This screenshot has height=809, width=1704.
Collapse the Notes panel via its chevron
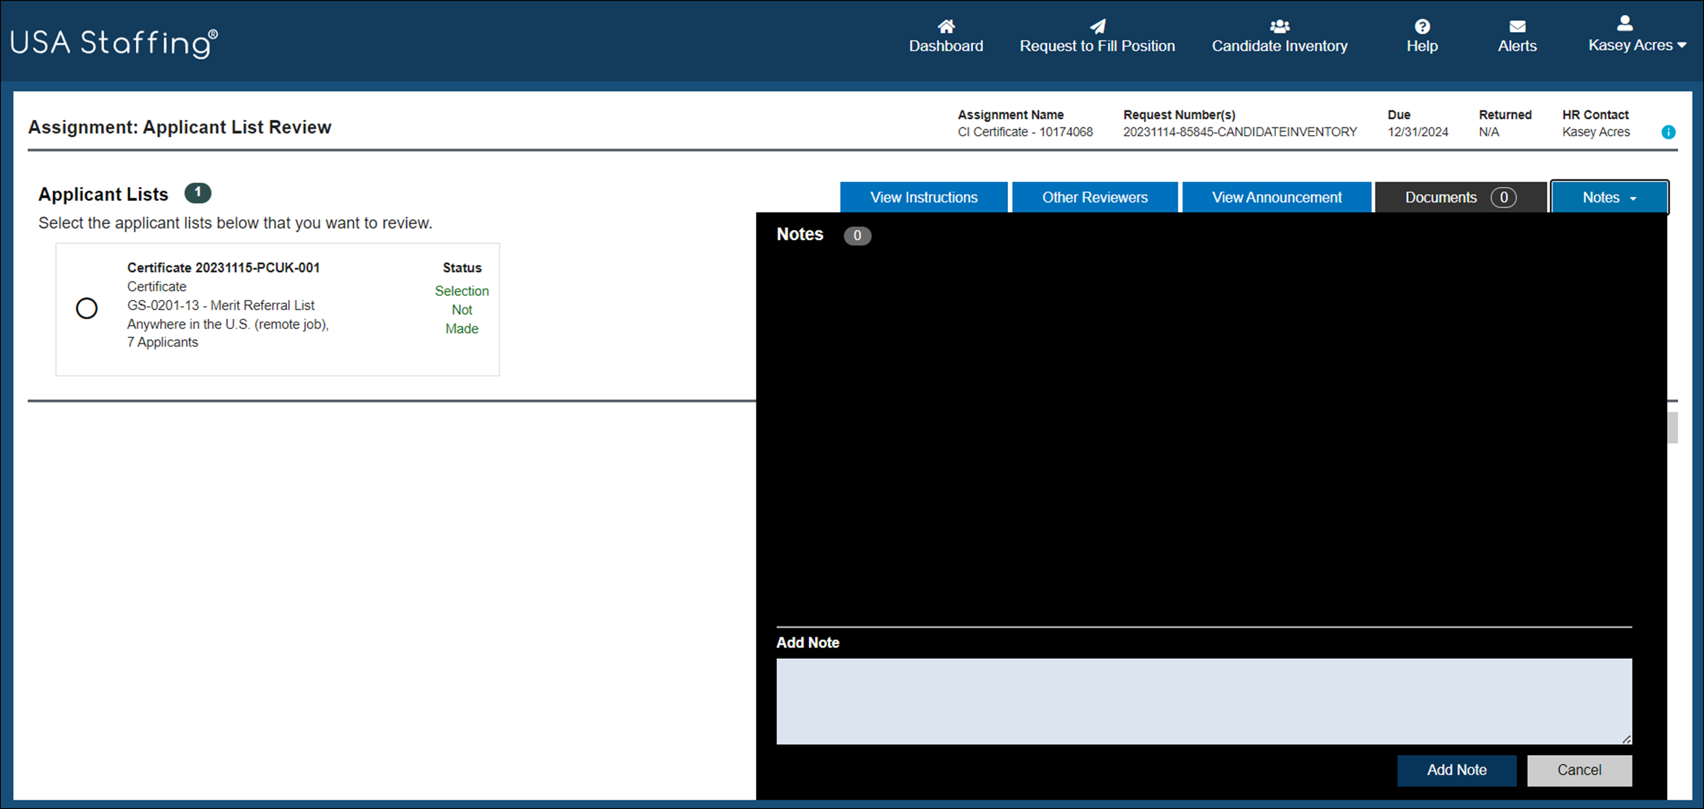pyautogui.click(x=1632, y=197)
